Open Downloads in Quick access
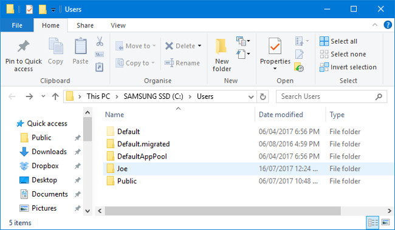 43,152
